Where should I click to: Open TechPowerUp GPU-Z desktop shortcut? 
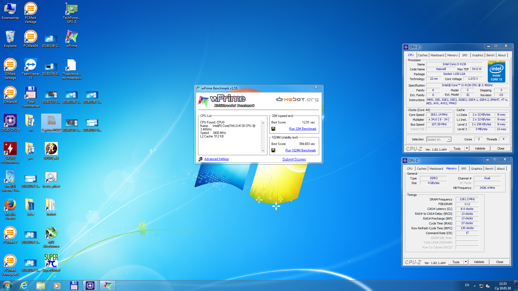click(x=71, y=12)
